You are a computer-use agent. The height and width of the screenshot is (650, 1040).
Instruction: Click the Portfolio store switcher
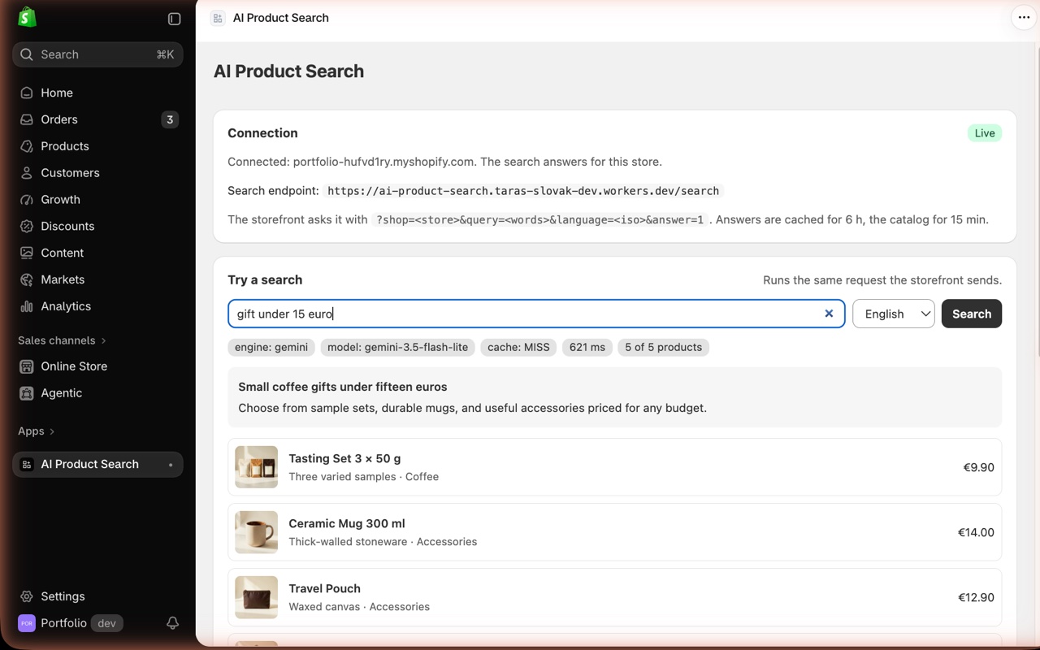pos(70,623)
